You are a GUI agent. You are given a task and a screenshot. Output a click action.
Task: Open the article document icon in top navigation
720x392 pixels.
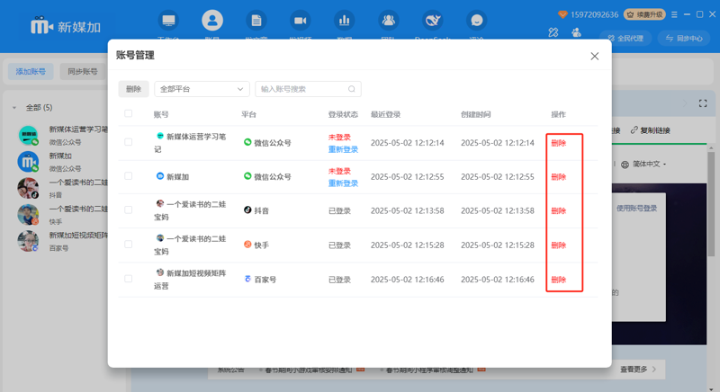pos(256,21)
